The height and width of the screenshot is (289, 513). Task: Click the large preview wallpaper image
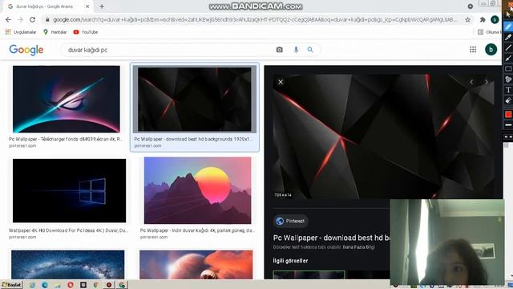(x=383, y=136)
